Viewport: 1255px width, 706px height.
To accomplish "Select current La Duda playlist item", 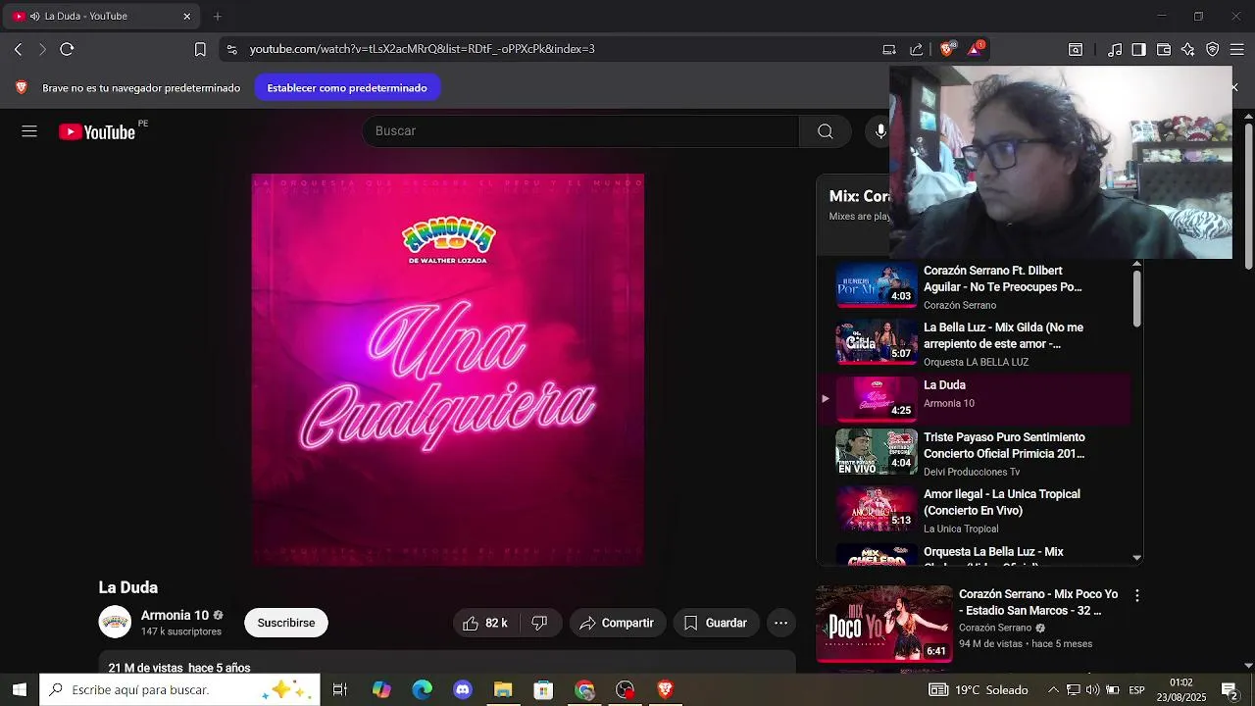I will (974, 398).
